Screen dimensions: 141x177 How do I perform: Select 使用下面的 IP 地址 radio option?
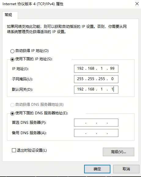12,59
